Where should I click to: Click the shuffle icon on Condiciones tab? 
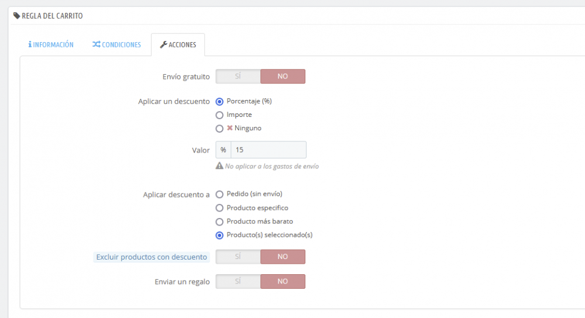(97, 44)
